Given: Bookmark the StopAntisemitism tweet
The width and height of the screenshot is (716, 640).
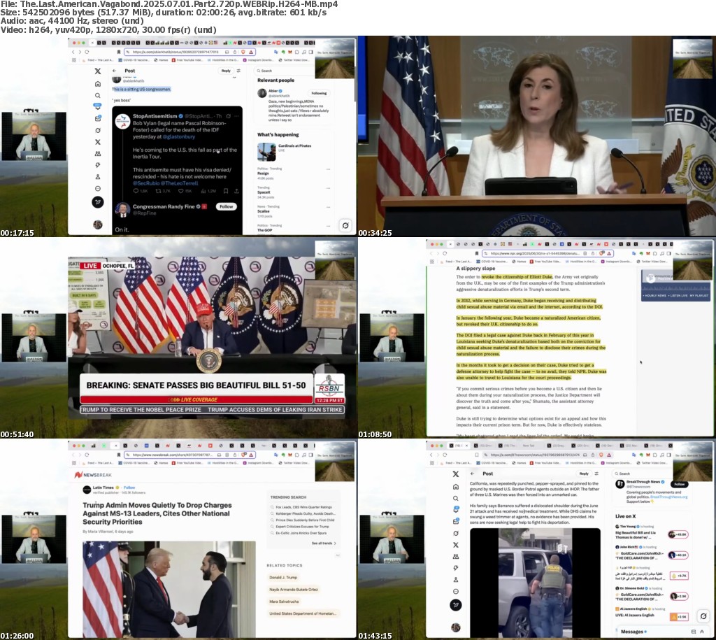Looking at the screenshot, I should click(x=226, y=191).
